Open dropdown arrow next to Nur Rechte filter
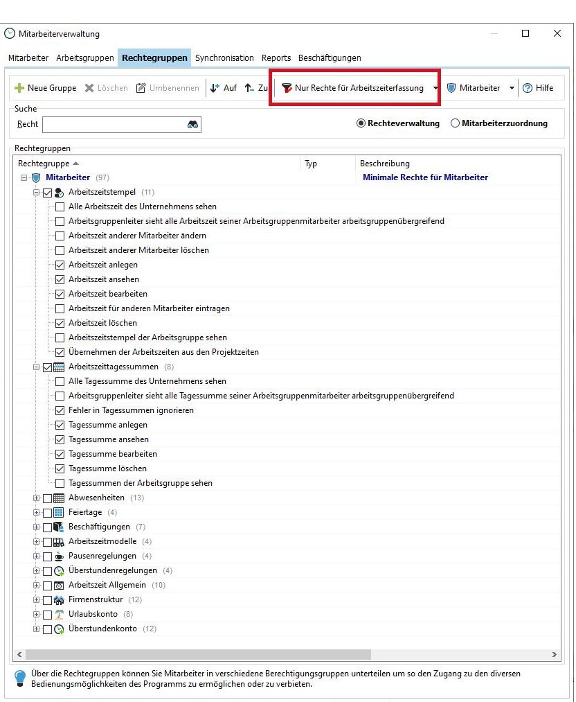This screenshot has height=702, width=576. point(435,88)
